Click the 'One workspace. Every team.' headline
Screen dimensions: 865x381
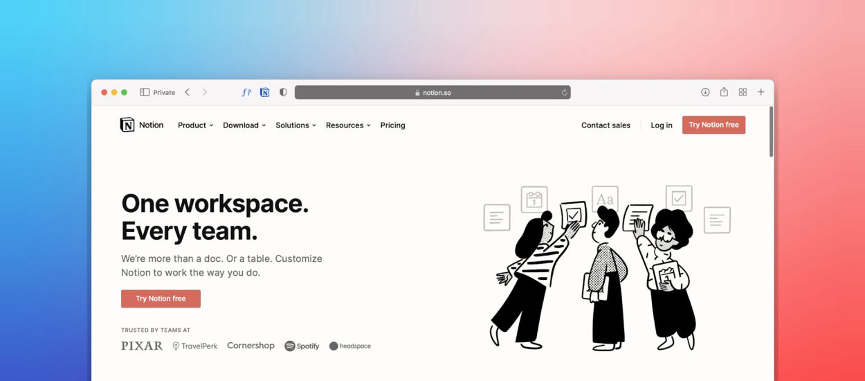215,216
